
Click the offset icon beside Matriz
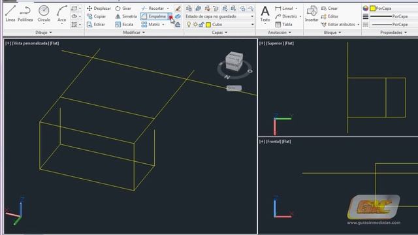pos(178,25)
